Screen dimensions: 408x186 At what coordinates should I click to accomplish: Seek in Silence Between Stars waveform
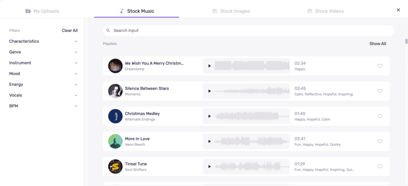252,91
